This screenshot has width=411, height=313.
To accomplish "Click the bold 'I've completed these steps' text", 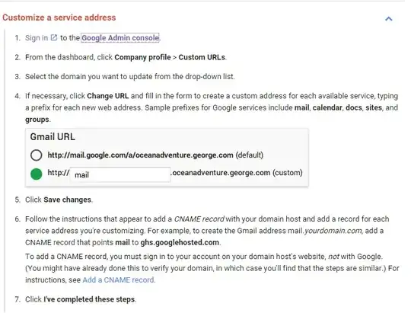I will pos(89,299).
